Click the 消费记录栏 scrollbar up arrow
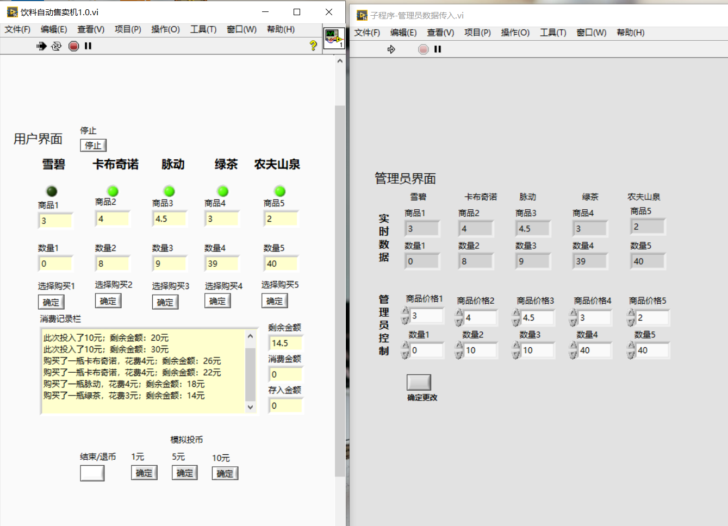Screen dimensions: 728x526 [250, 336]
